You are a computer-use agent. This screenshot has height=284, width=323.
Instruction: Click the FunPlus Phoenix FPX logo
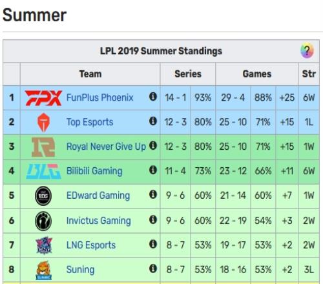pyautogui.click(x=43, y=98)
